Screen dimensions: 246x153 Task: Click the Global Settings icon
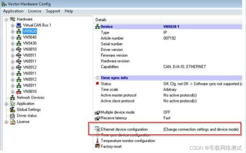[13, 110]
